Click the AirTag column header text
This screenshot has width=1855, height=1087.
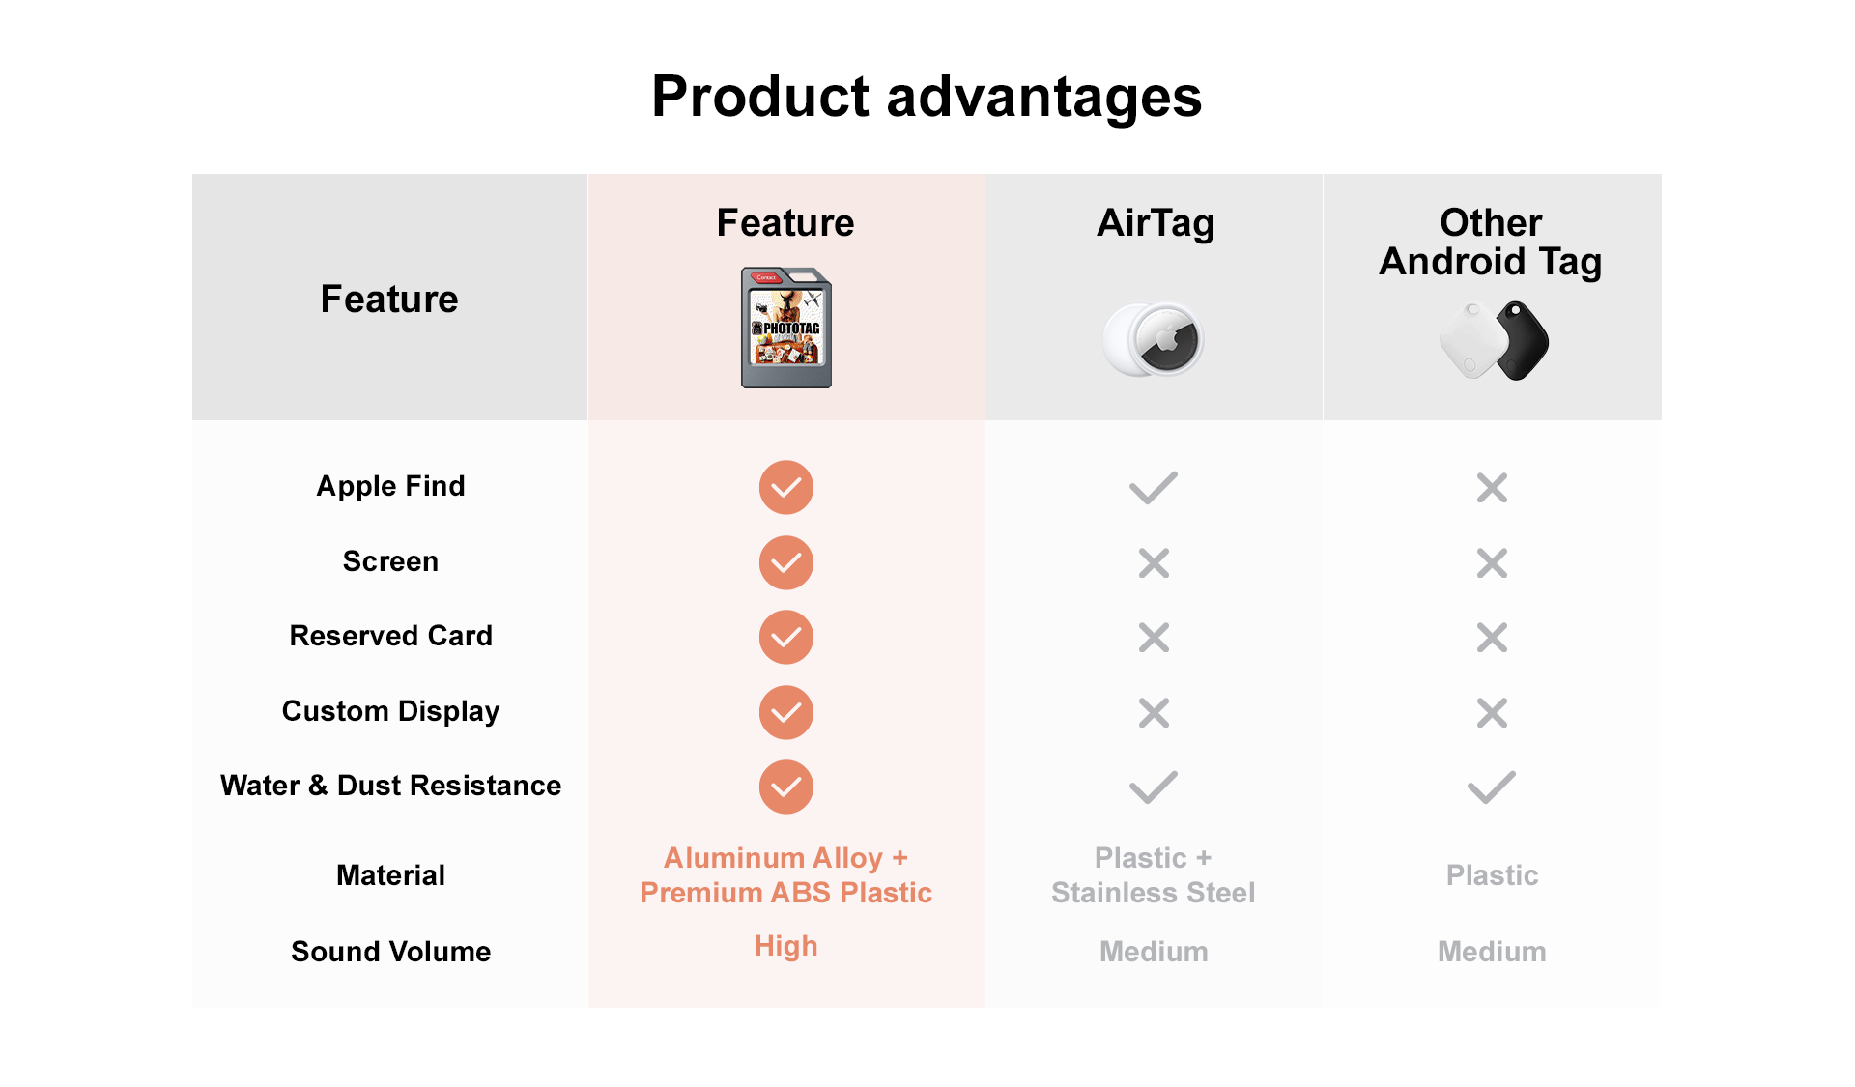click(x=1156, y=223)
